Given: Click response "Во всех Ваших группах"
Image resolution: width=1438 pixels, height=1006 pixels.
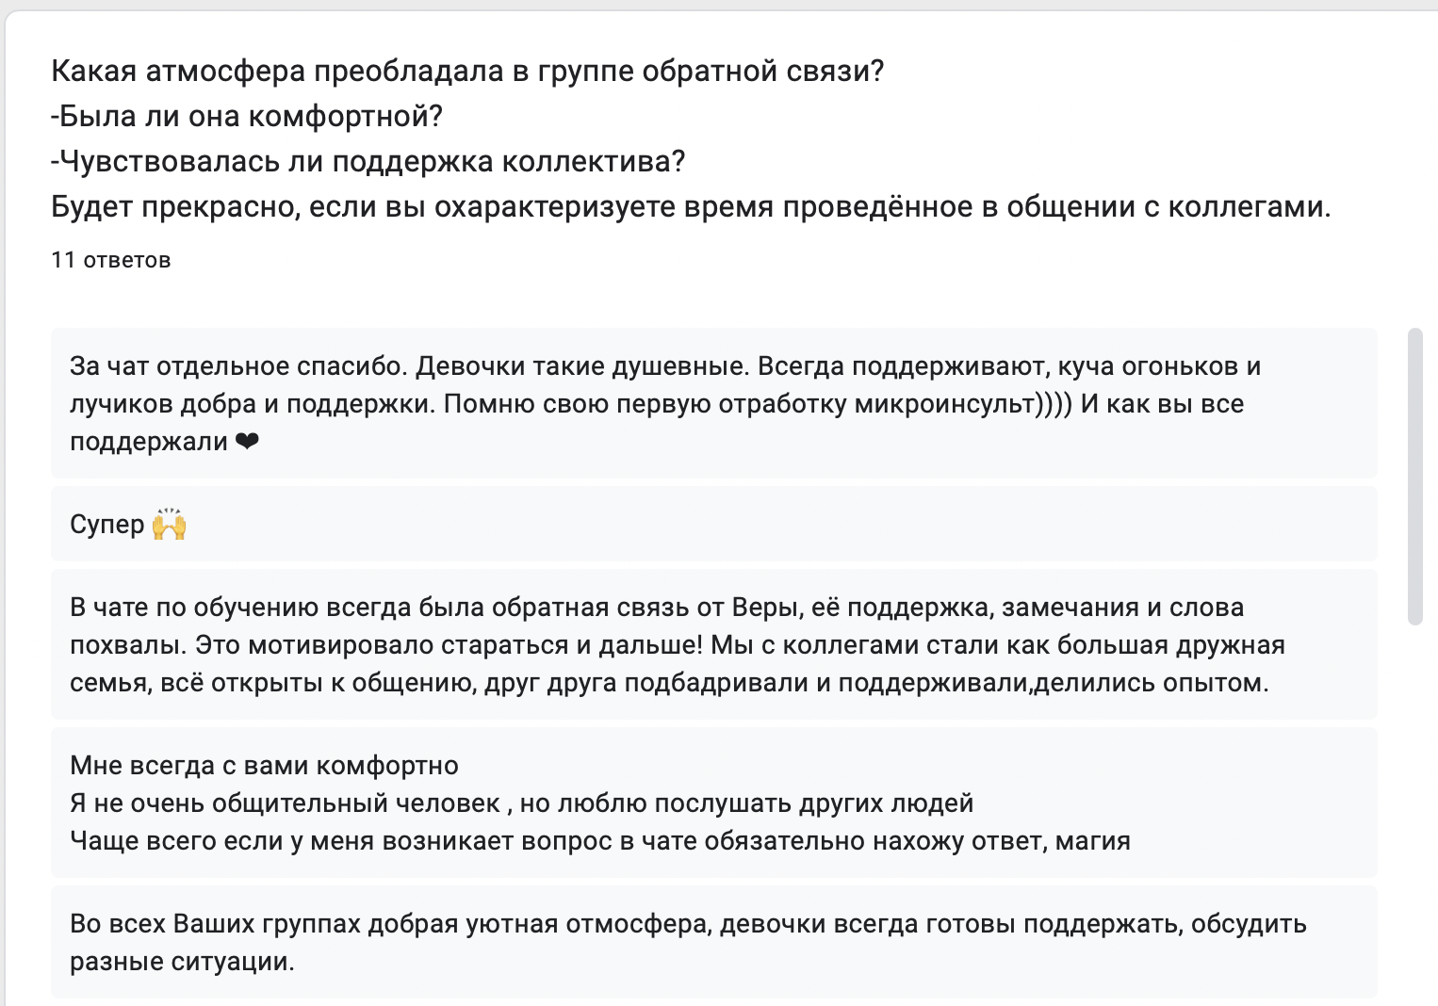Looking at the screenshot, I should [x=688, y=924].
